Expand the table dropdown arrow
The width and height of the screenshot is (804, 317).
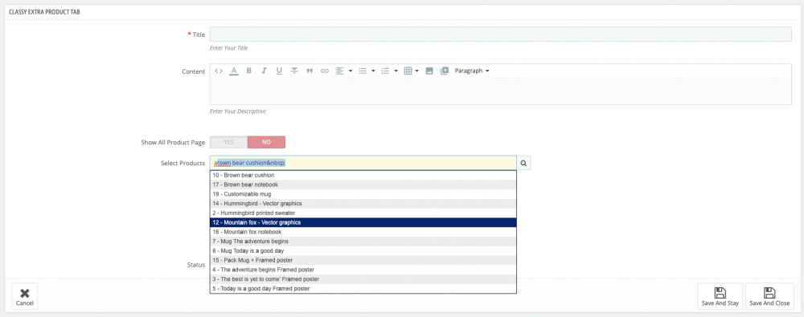click(417, 71)
